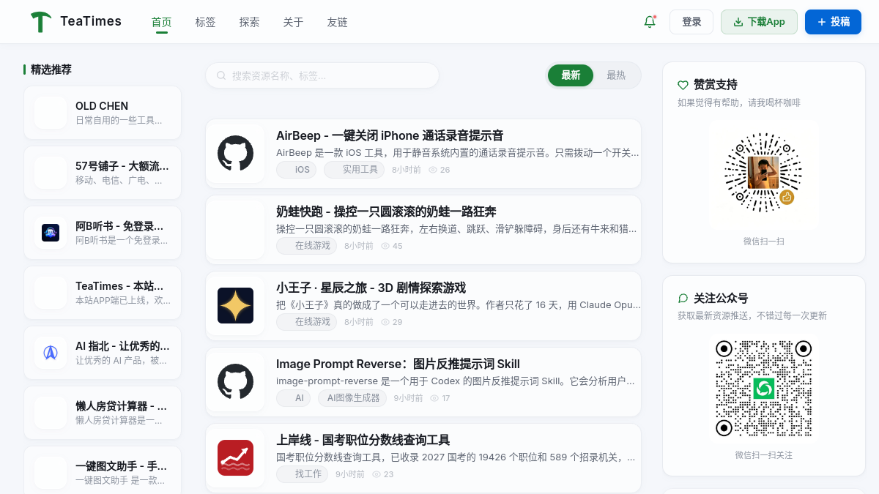Screen dimensions: 879x494
Task: Click GitHub icon of AirBeep entry
Action: [235, 154]
